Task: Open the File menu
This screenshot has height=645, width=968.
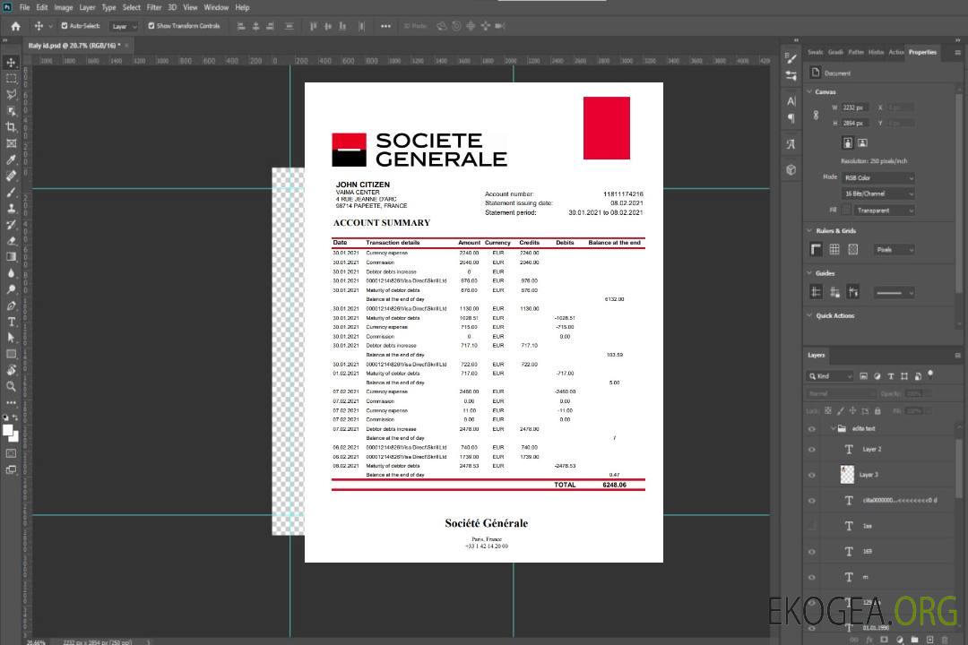Action: point(25,7)
